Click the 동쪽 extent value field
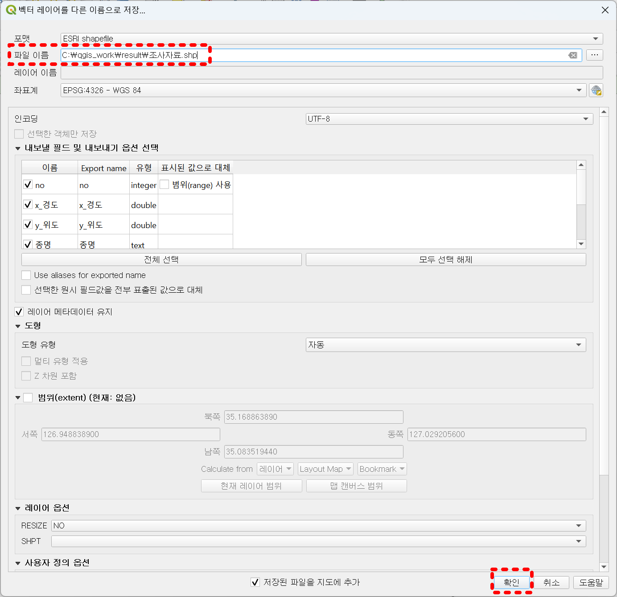Viewport: 617px width, 597px height. pos(497,434)
